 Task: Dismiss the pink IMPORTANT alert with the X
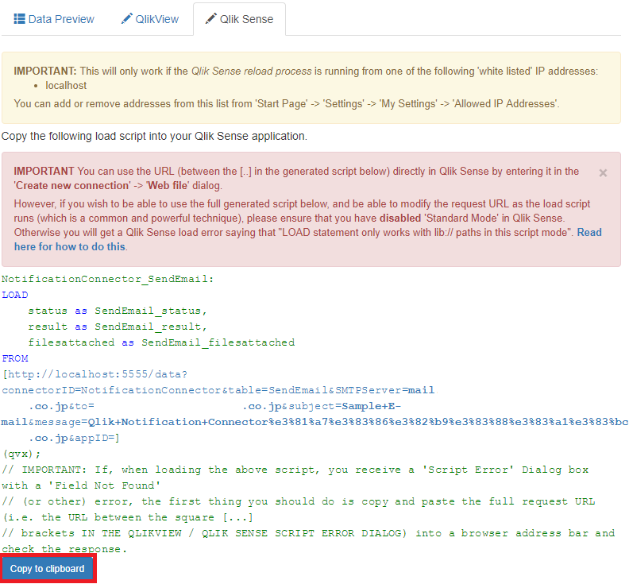coord(603,173)
